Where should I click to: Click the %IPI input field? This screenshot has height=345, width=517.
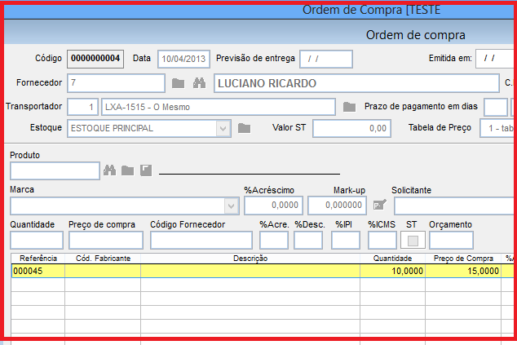[346, 240]
